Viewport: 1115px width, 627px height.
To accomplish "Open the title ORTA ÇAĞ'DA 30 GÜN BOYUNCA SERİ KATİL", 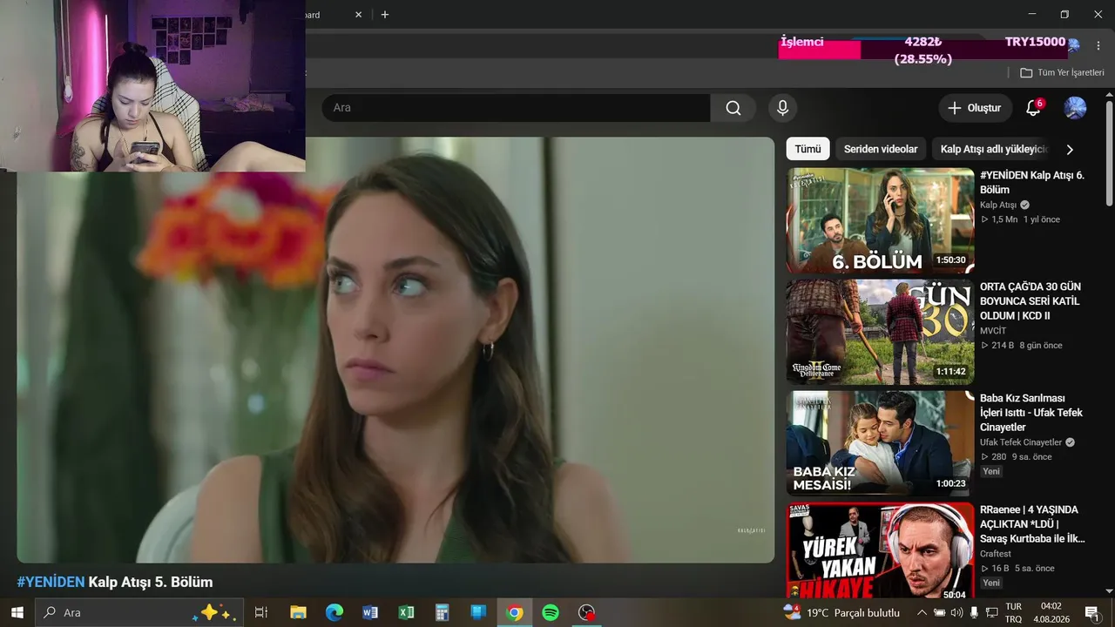I will tap(1031, 300).
